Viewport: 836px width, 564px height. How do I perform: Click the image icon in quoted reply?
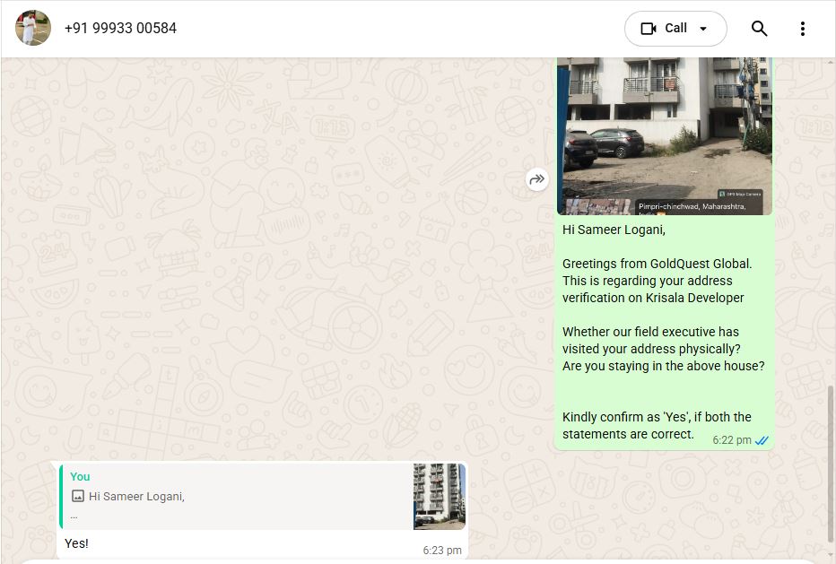(x=78, y=497)
